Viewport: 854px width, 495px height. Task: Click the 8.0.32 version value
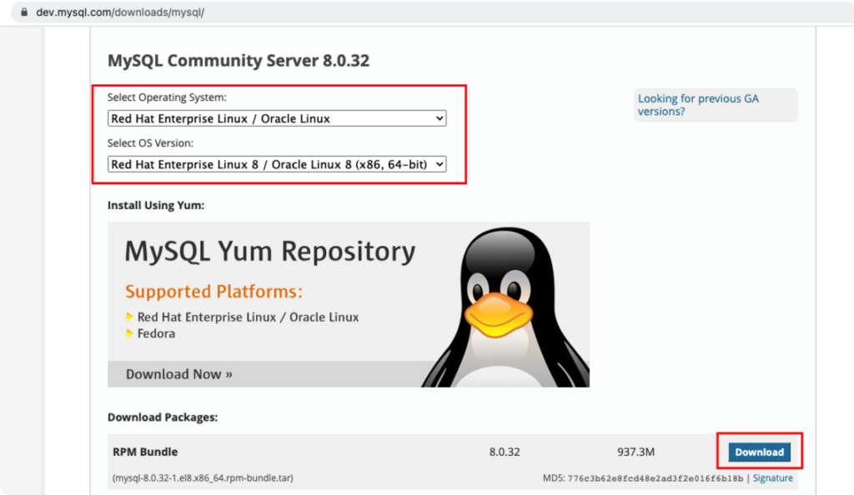click(505, 452)
